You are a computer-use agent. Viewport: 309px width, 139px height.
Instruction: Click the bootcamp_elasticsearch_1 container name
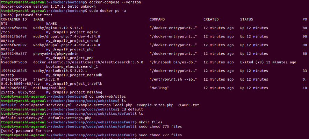pos(72,66)
